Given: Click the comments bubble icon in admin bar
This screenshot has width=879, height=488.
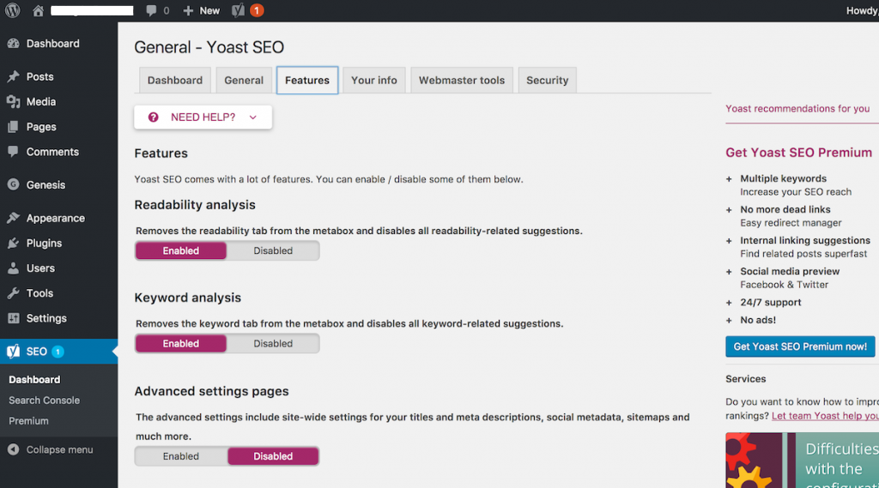Looking at the screenshot, I should coord(151,10).
